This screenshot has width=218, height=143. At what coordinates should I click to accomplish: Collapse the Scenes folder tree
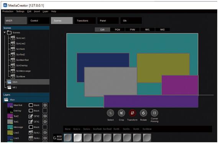5,32
